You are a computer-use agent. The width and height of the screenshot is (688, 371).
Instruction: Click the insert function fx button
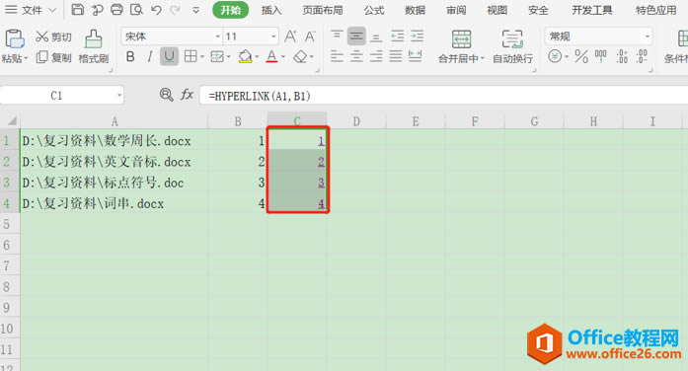(x=187, y=95)
